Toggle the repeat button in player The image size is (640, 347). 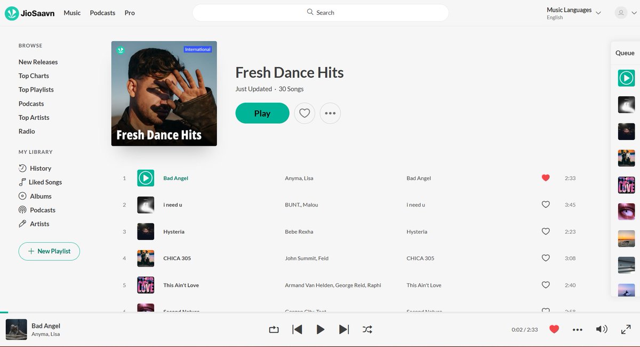274,329
